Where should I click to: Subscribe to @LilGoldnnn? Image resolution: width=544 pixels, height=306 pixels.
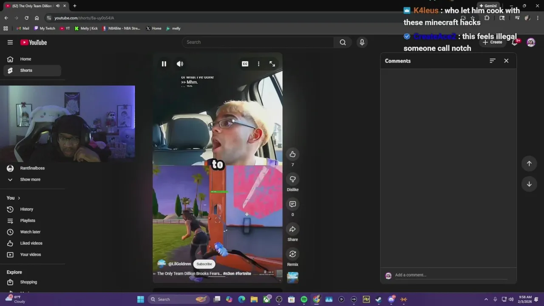[204, 264]
